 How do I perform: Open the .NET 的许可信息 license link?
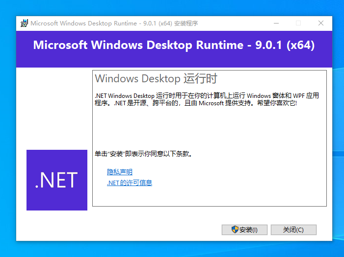coord(130,183)
